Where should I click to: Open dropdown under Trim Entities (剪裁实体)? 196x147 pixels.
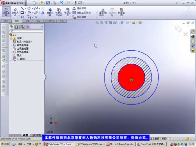(x=50, y=18)
